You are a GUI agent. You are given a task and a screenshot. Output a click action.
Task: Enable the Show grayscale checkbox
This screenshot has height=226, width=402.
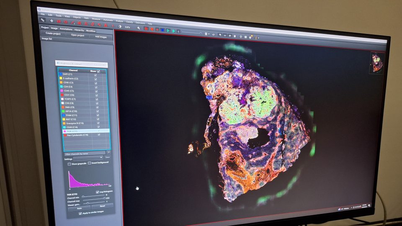69,164
